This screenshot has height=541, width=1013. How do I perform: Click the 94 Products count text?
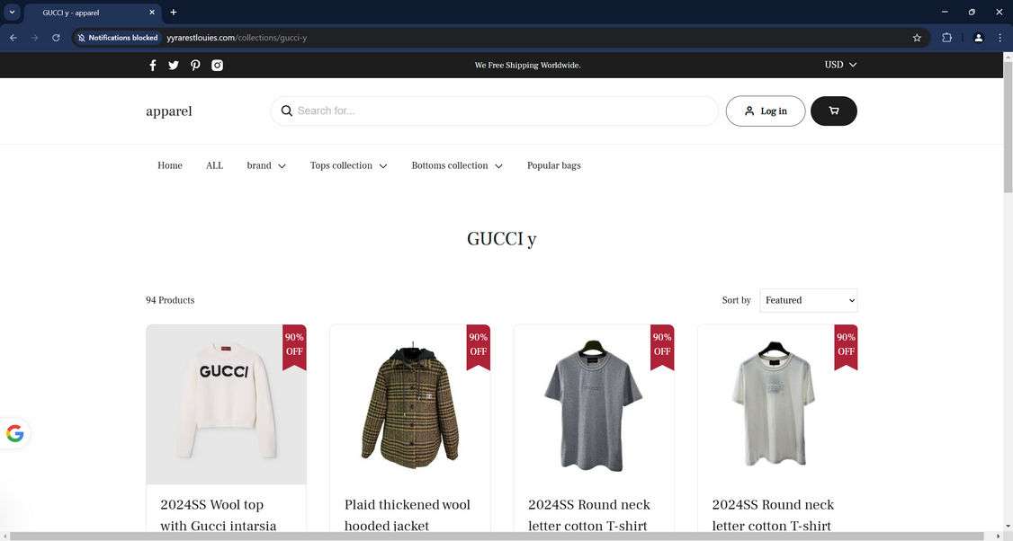170,300
